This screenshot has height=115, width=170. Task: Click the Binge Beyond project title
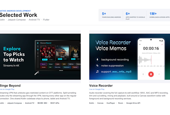[x=10, y=86]
